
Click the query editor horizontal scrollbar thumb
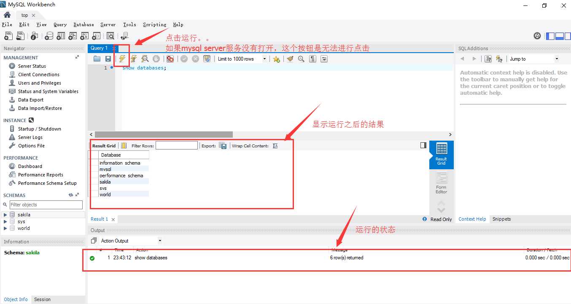pos(164,134)
